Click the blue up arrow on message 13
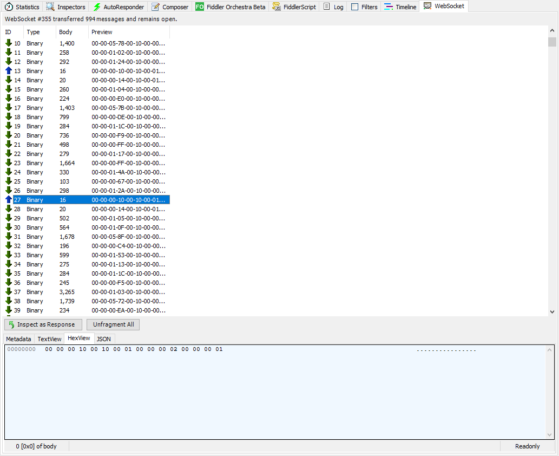The height and width of the screenshot is (456, 559). [x=9, y=71]
